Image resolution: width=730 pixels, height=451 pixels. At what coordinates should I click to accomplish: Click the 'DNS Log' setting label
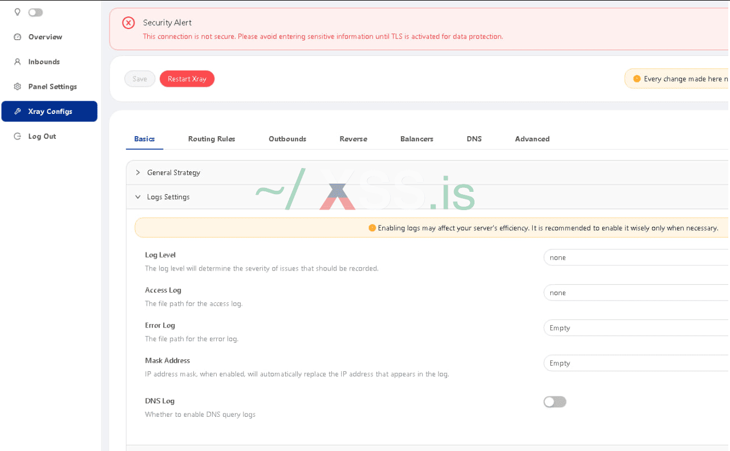pos(160,401)
